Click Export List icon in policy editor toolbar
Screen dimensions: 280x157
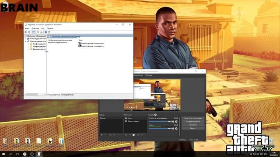tap(41, 32)
